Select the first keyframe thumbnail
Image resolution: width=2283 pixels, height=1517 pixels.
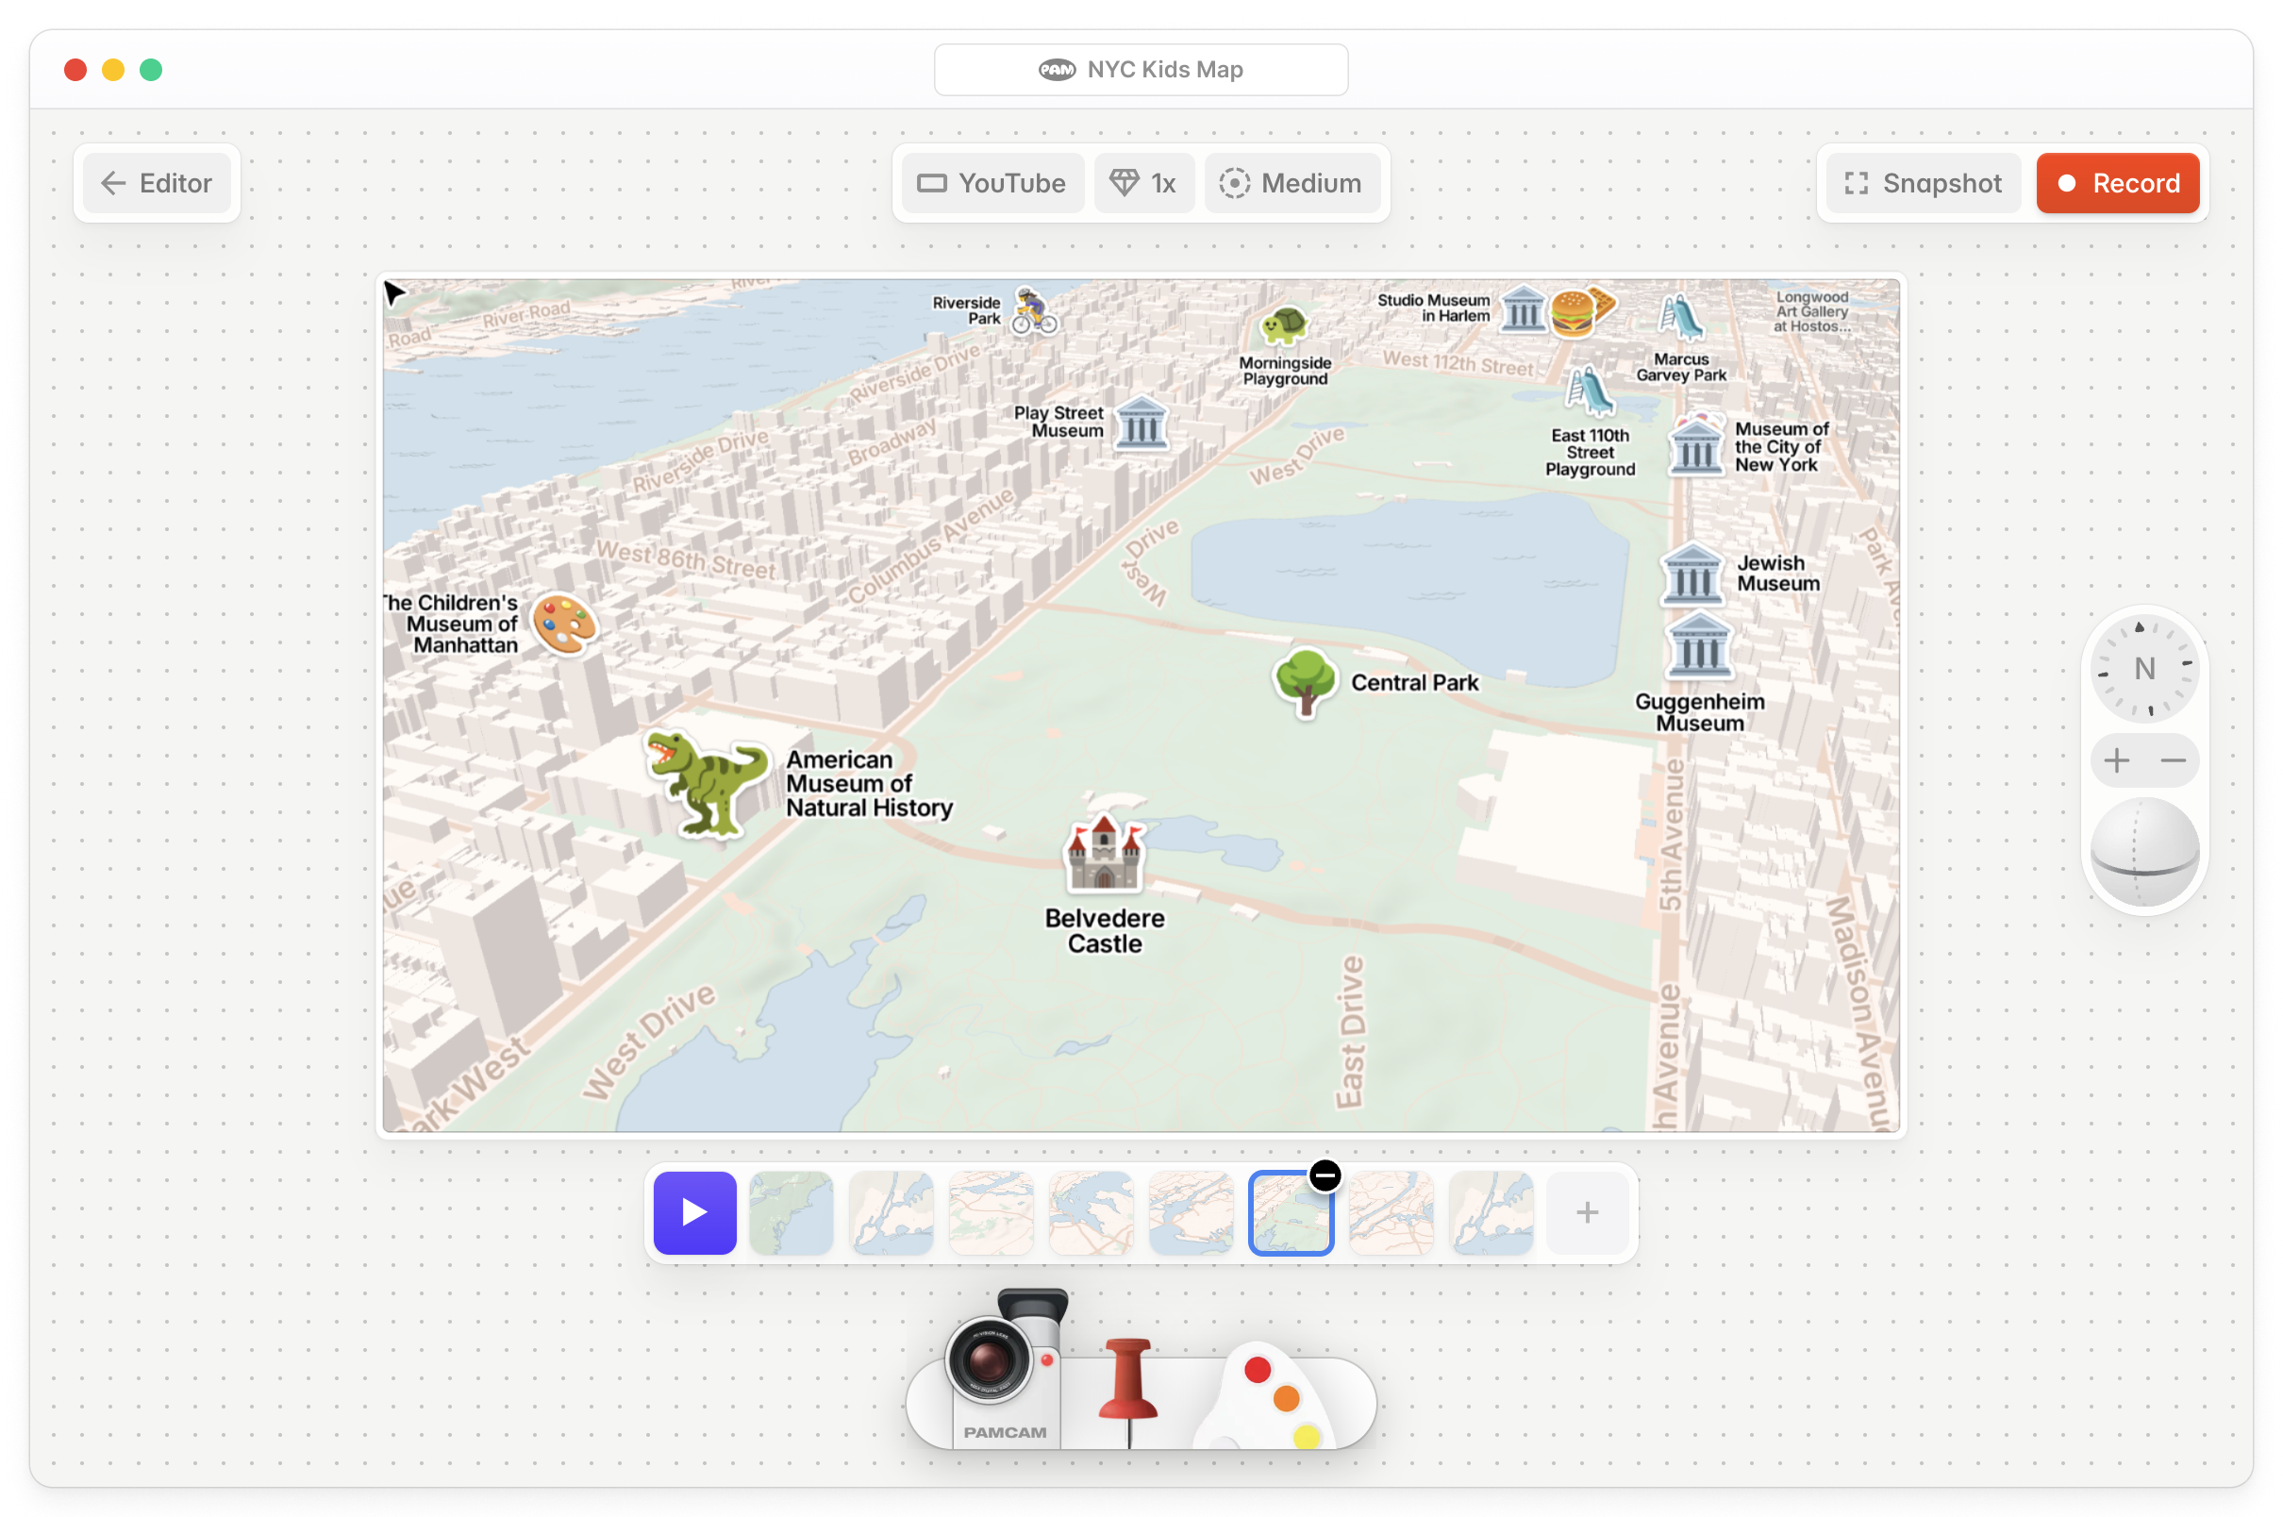tap(792, 1212)
